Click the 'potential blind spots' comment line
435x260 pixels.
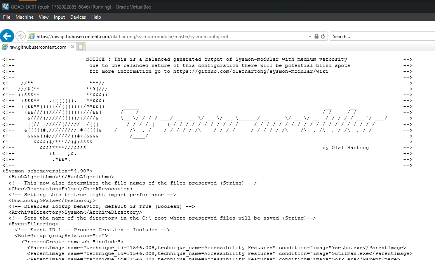point(220,65)
